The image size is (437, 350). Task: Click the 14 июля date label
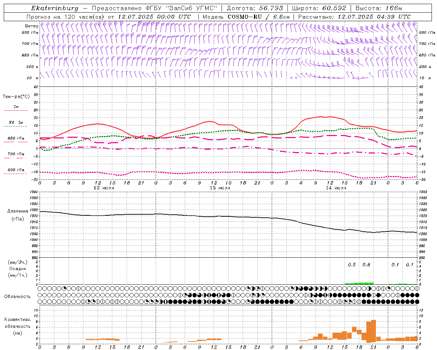coord(336,188)
